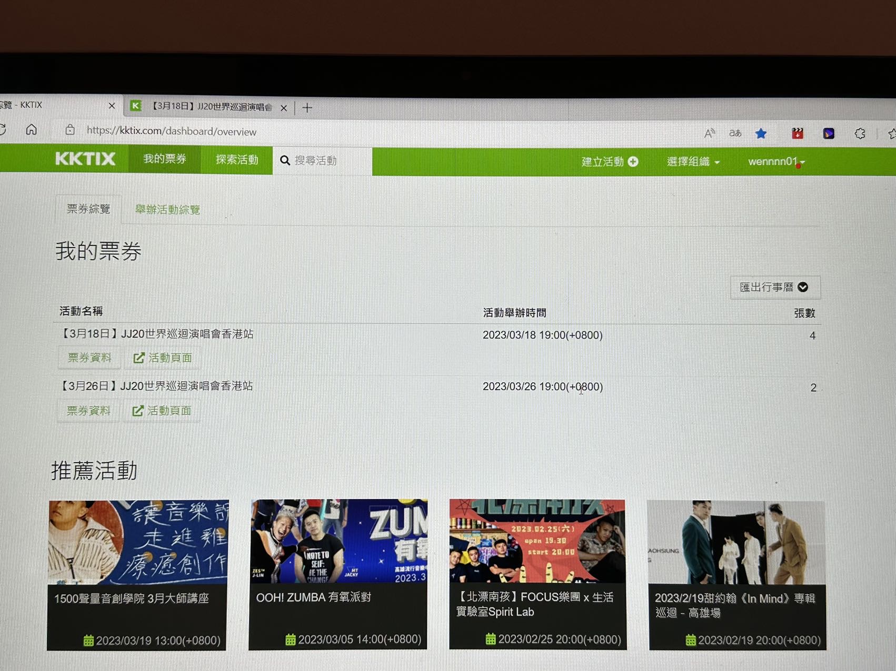Click the ZUMBA 有氧派對 event thumbnail

click(x=338, y=543)
